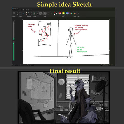Select the Magnifier zoom tool

tap(31, 15)
